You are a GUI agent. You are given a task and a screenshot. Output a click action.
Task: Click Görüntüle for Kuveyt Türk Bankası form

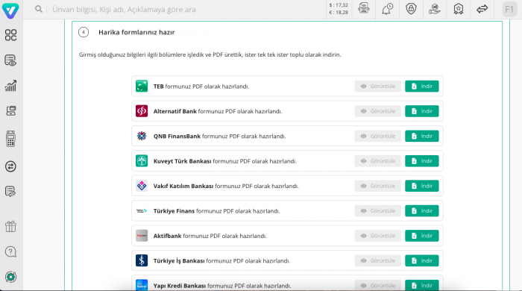(378, 161)
